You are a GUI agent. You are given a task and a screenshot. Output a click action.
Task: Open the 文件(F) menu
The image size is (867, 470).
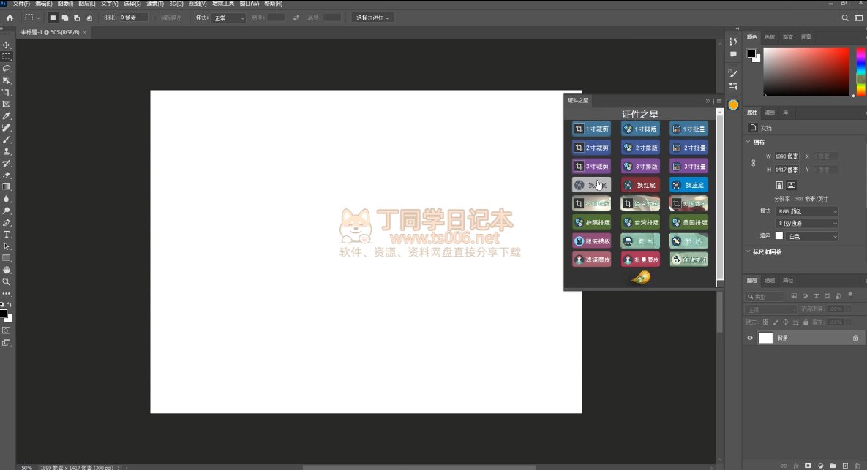pos(21,4)
